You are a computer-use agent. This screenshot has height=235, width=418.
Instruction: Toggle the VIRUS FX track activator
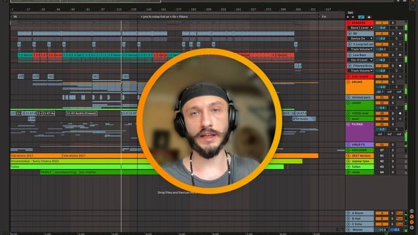coord(381,145)
